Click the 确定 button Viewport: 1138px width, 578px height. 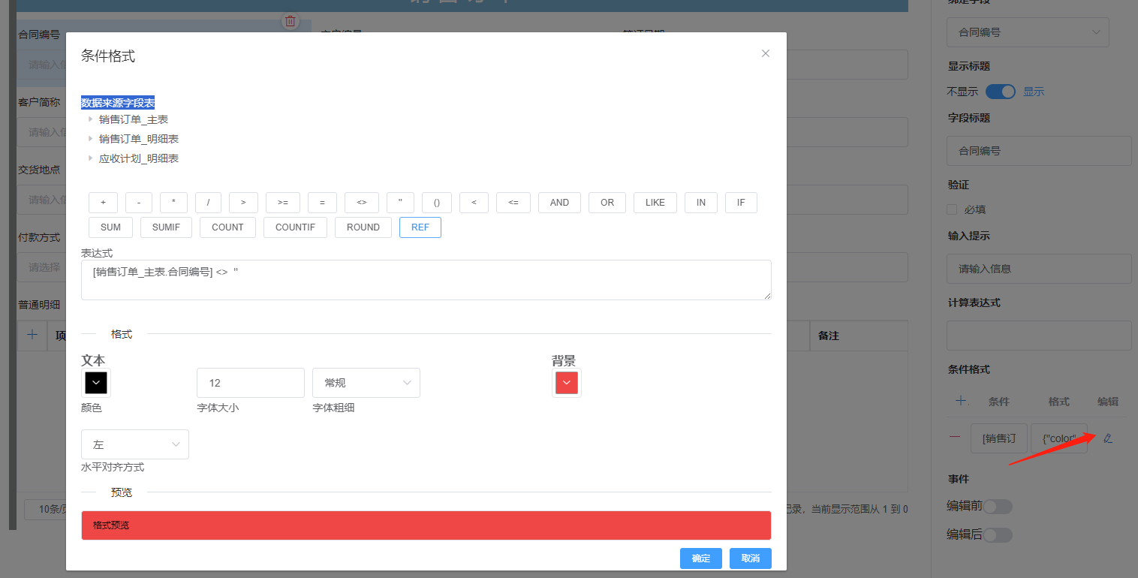pos(701,558)
